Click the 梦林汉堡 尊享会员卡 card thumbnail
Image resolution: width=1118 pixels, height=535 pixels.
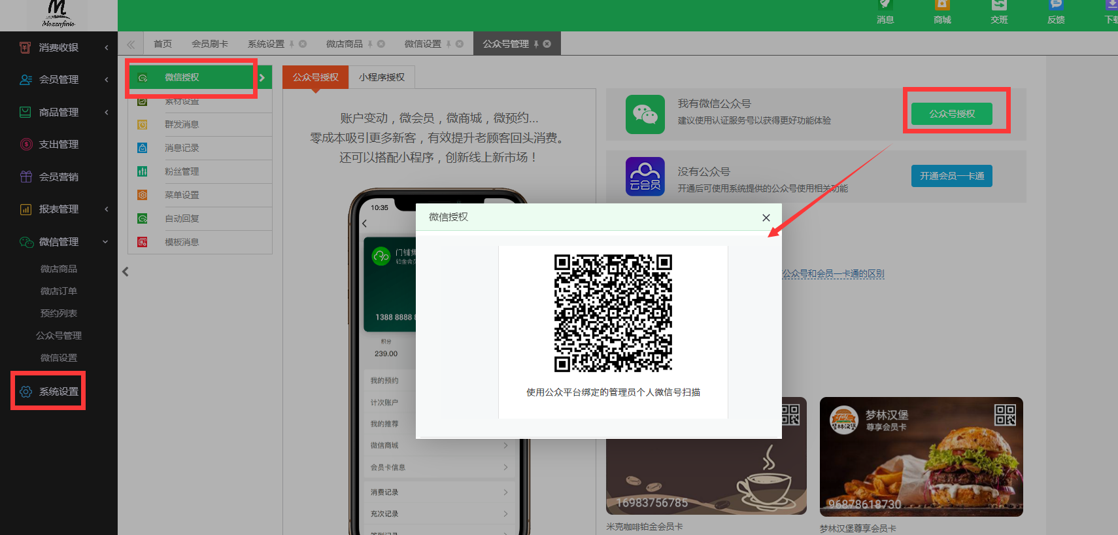(921, 457)
